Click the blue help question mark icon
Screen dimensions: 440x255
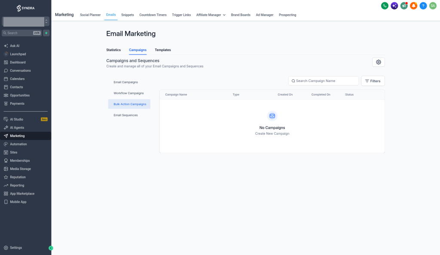click(423, 6)
